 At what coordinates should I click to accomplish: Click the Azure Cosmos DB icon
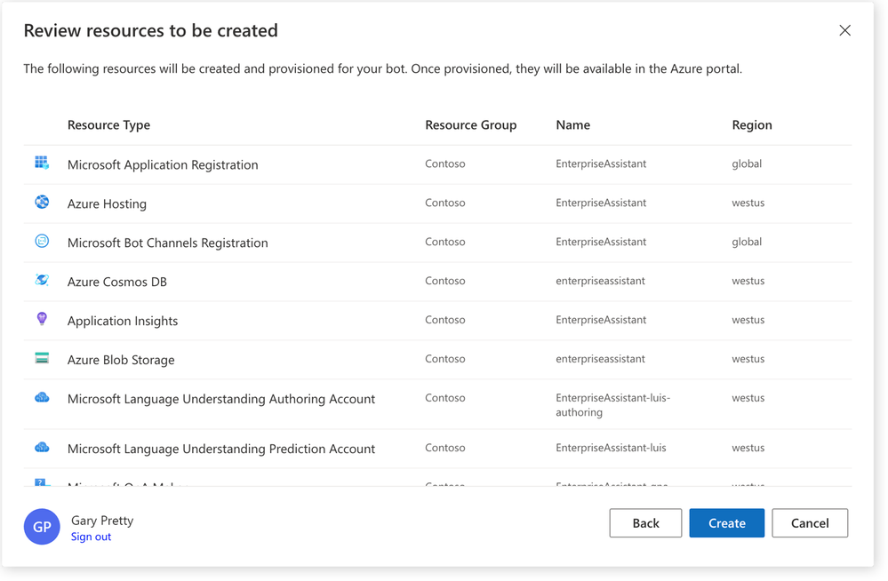tap(42, 280)
